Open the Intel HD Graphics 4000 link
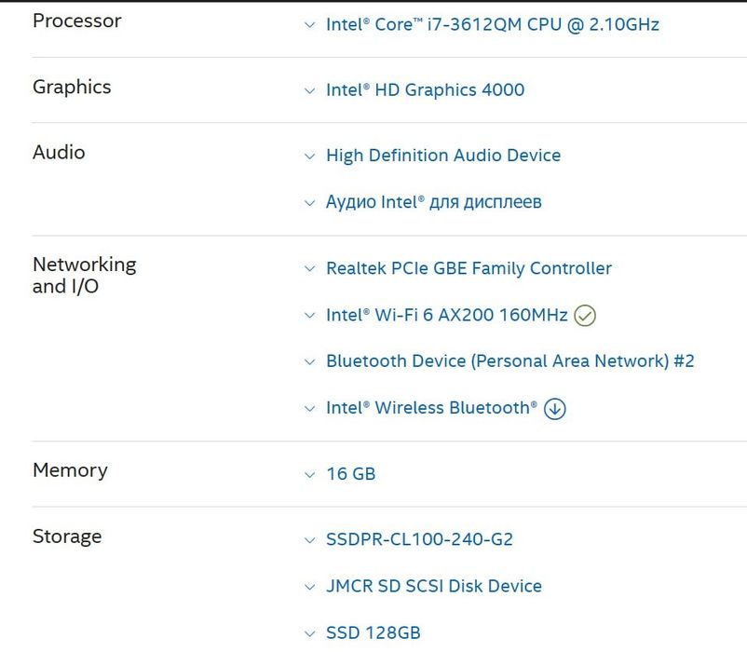 pos(425,90)
